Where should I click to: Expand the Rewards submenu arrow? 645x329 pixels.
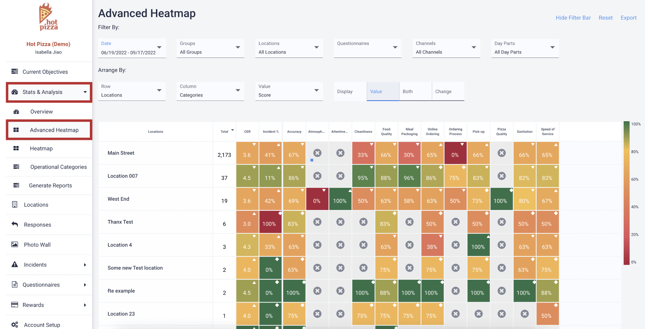[85, 305]
